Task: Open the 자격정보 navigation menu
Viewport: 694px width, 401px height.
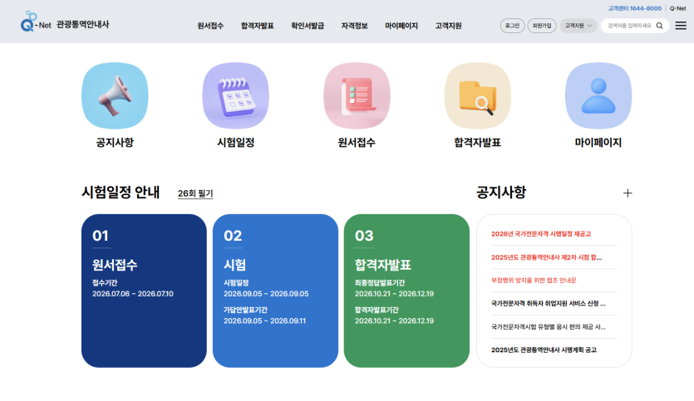Action: tap(354, 26)
